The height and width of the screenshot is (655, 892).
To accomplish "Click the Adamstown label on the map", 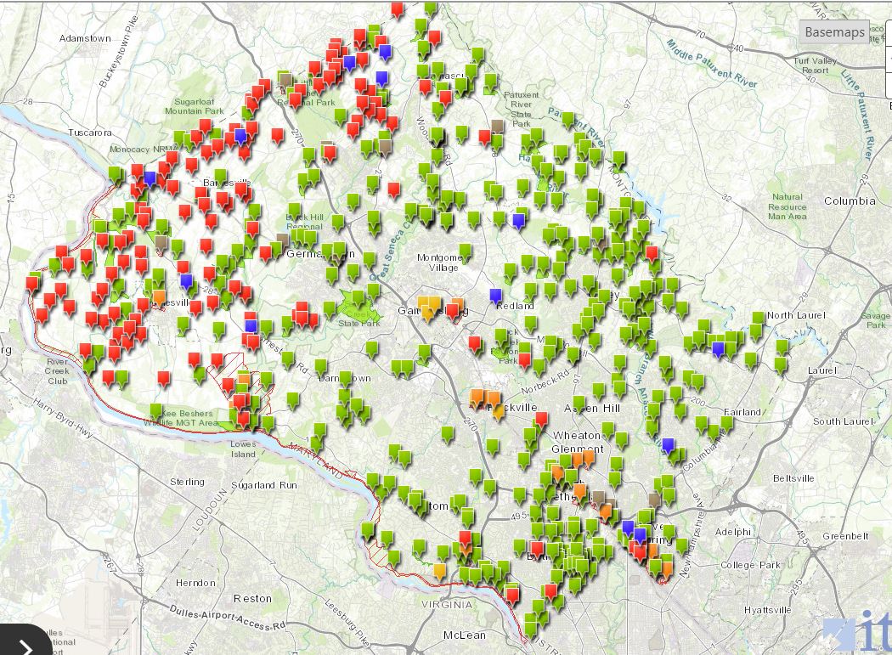I will click(85, 38).
